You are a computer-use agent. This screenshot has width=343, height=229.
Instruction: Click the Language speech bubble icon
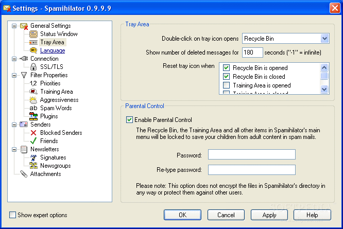click(x=33, y=50)
